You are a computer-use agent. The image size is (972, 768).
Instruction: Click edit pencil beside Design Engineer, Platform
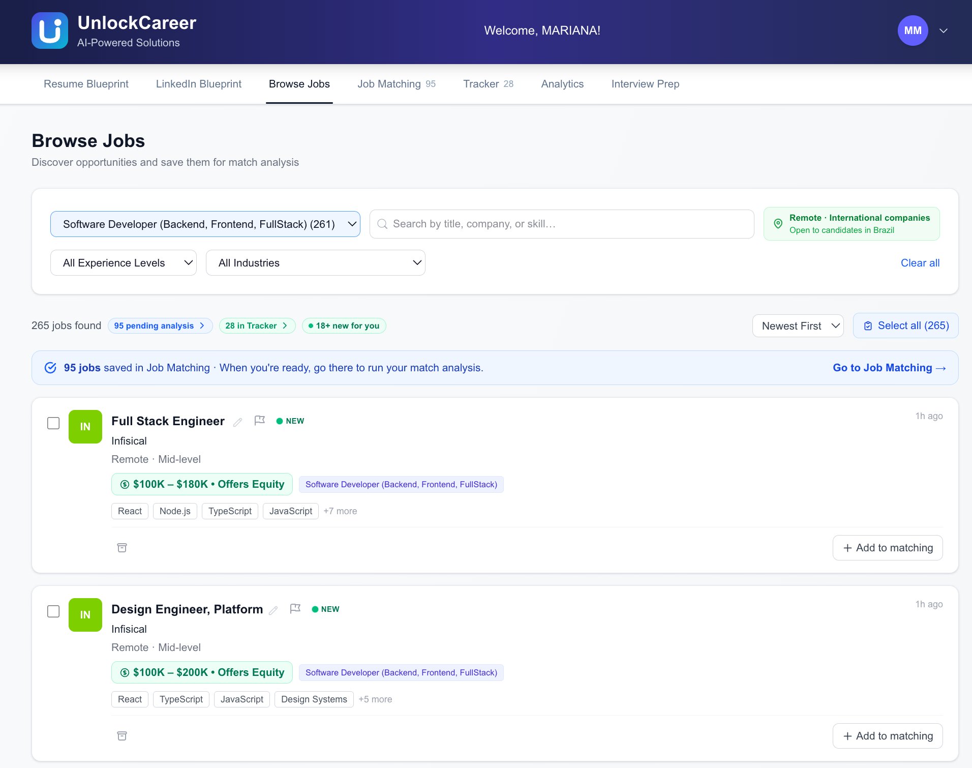click(273, 610)
